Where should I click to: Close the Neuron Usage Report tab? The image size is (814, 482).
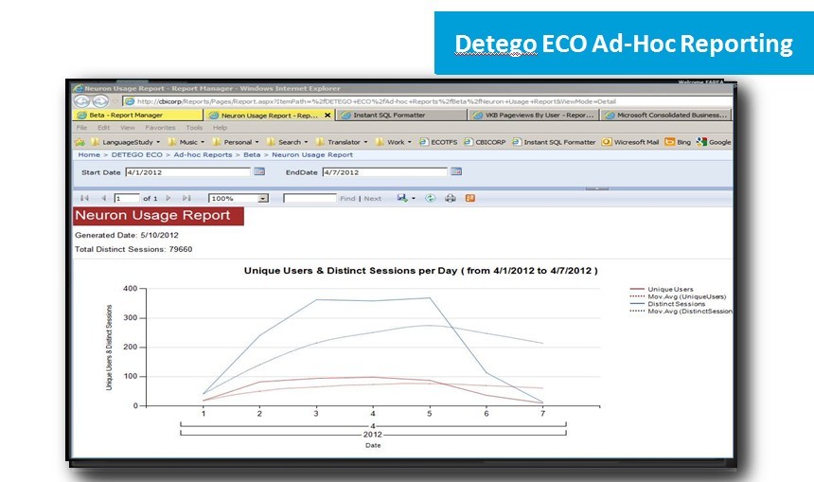327,116
